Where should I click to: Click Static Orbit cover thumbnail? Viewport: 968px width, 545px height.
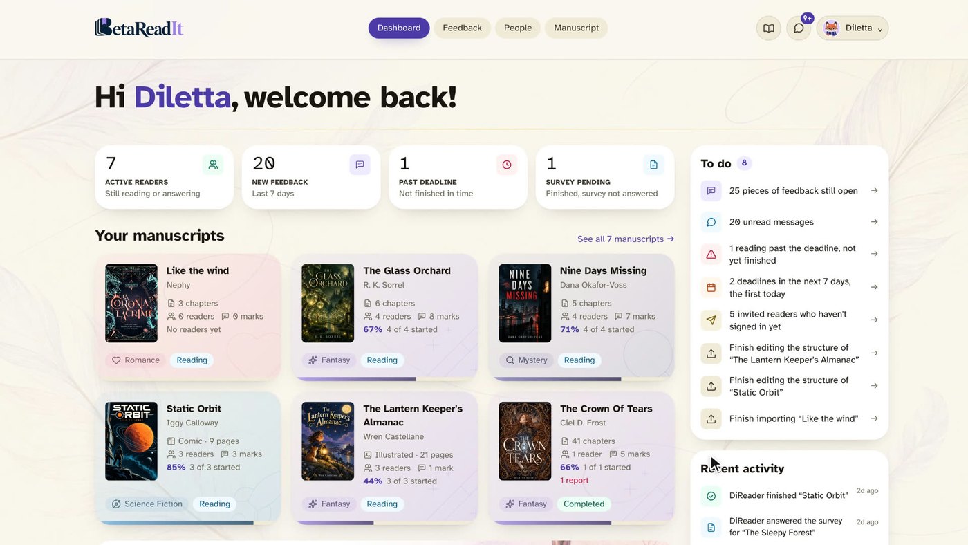tap(131, 441)
